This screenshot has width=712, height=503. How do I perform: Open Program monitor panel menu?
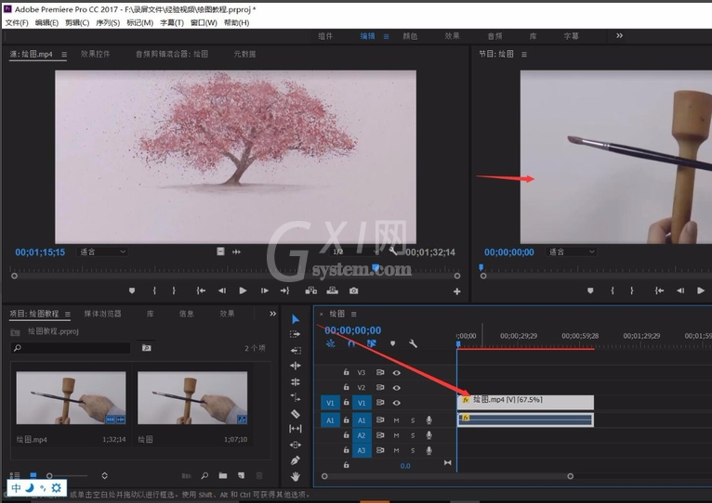(524, 55)
